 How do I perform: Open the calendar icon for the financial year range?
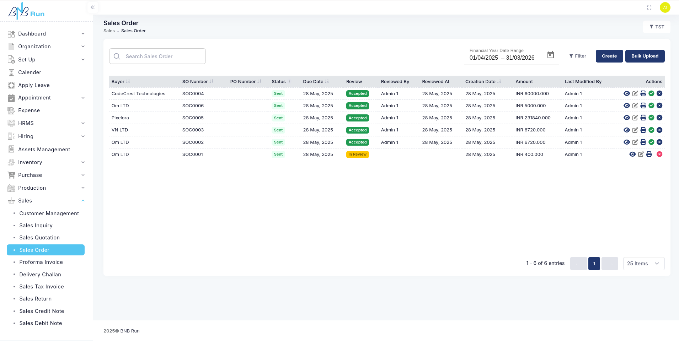[x=550, y=55]
